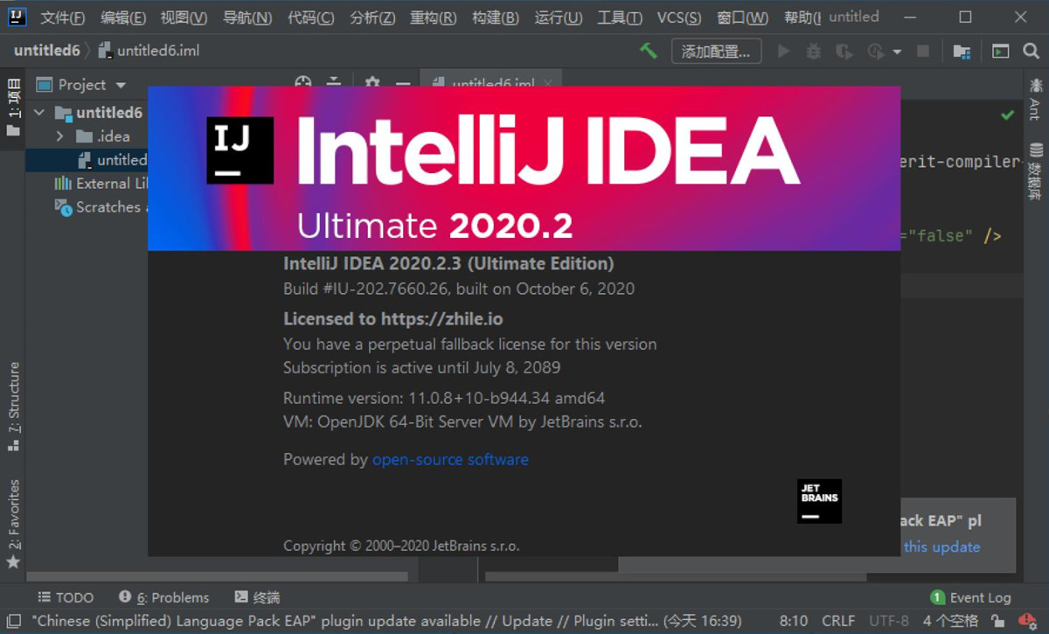The width and height of the screenshot is (1049, 634).
Task: Open the 4 个空格 indent settings
Action: (x=950, y=621)
